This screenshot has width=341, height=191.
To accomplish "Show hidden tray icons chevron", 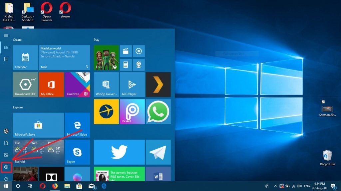I will click(275, 186).
